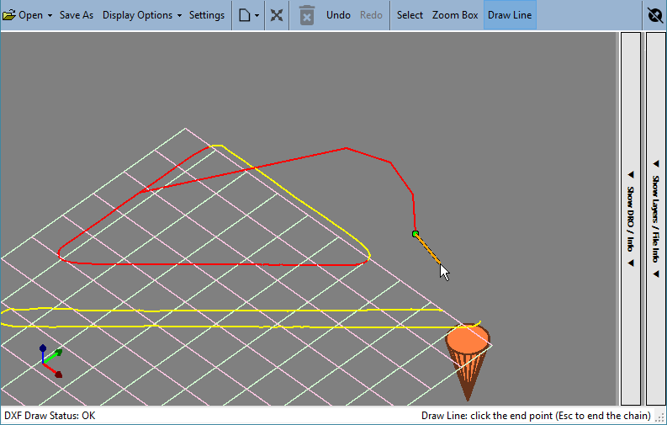This screenshot has width=667, height=425.
Task: Expand the Open dropdown arrow
Action: pyautogui.click(x=50, y=16)
